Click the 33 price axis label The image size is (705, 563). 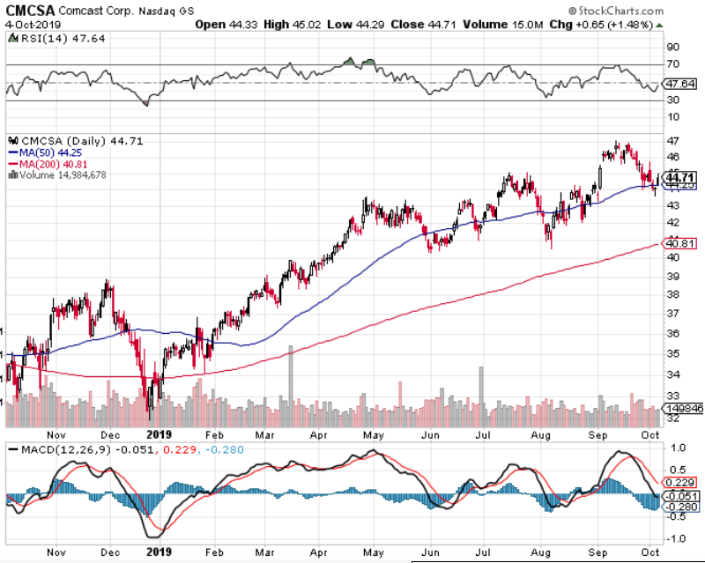(x=673, y=396)
